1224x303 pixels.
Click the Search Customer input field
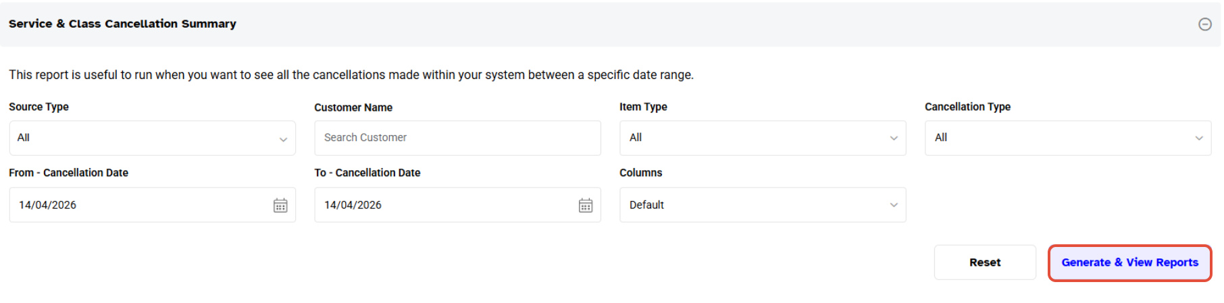[457, 138]
